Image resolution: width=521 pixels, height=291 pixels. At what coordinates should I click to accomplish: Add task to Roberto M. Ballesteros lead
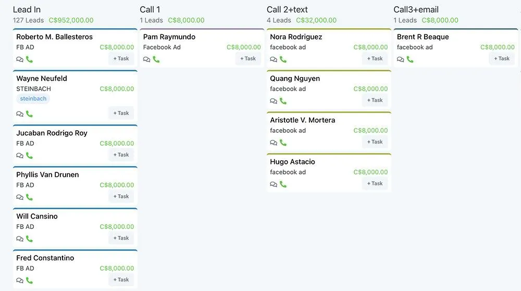coord(121,58)
